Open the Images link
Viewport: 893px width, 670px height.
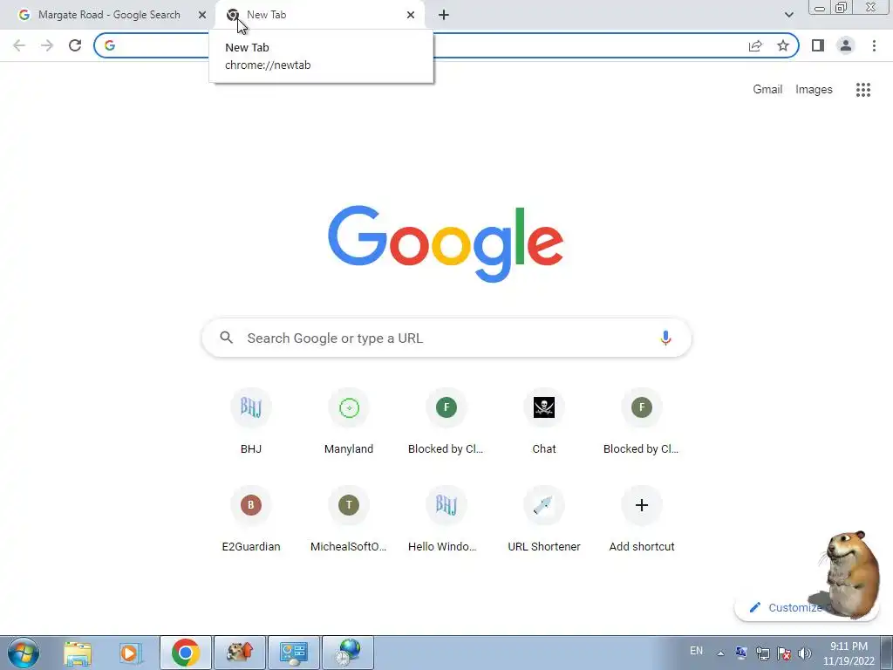pos(814,90)
